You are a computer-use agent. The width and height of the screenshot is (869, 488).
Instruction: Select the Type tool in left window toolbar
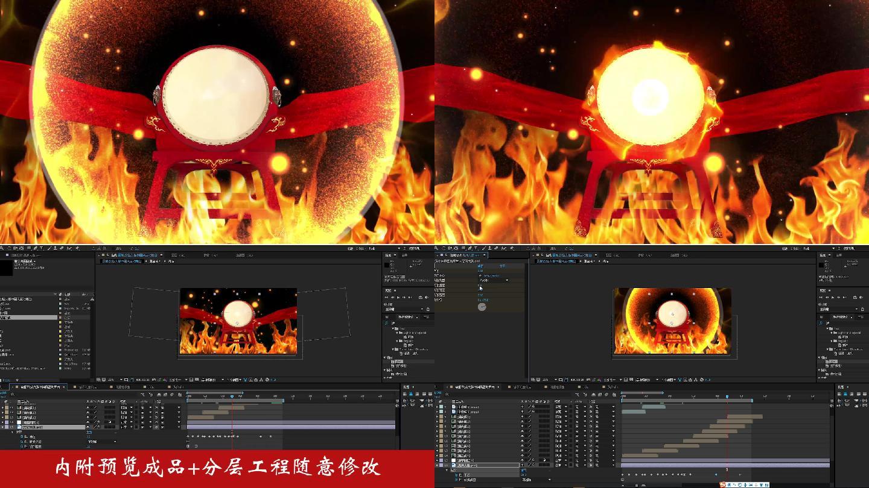41,248
